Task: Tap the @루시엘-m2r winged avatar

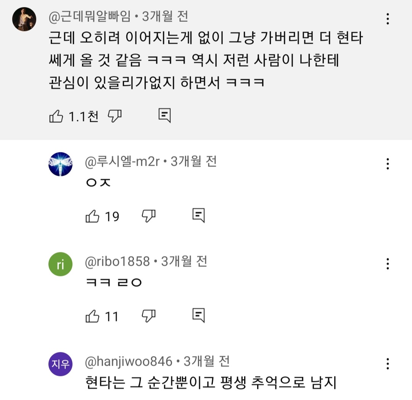Action: (x=61, y=164)
